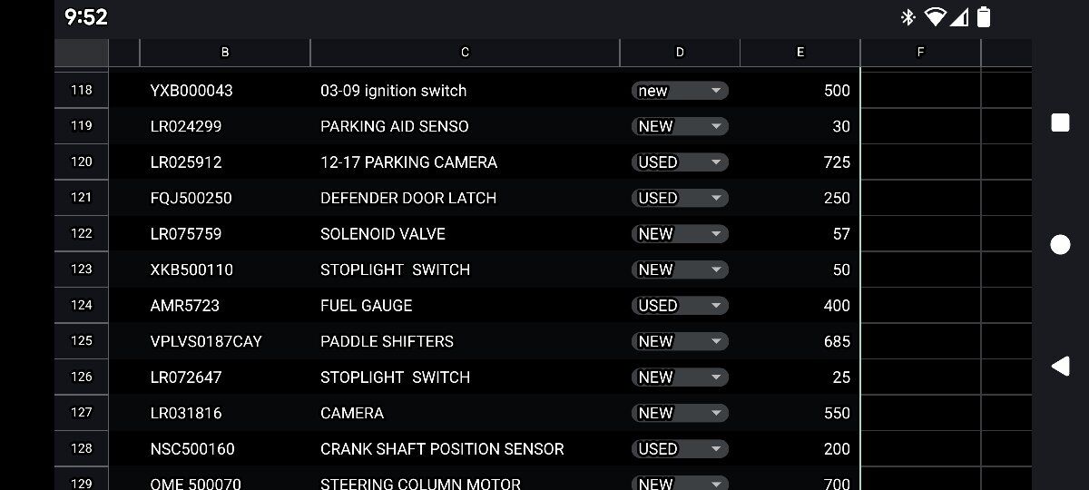Tap the Wi-Fi status icon

[935, 17]
